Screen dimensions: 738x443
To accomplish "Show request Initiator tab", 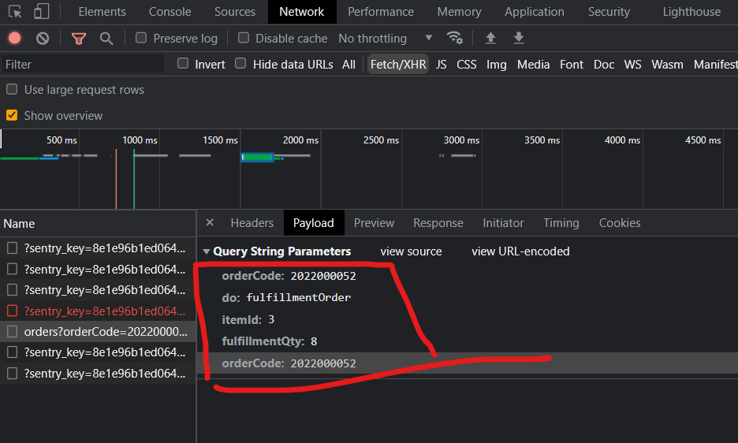I will tap(503, 222).
